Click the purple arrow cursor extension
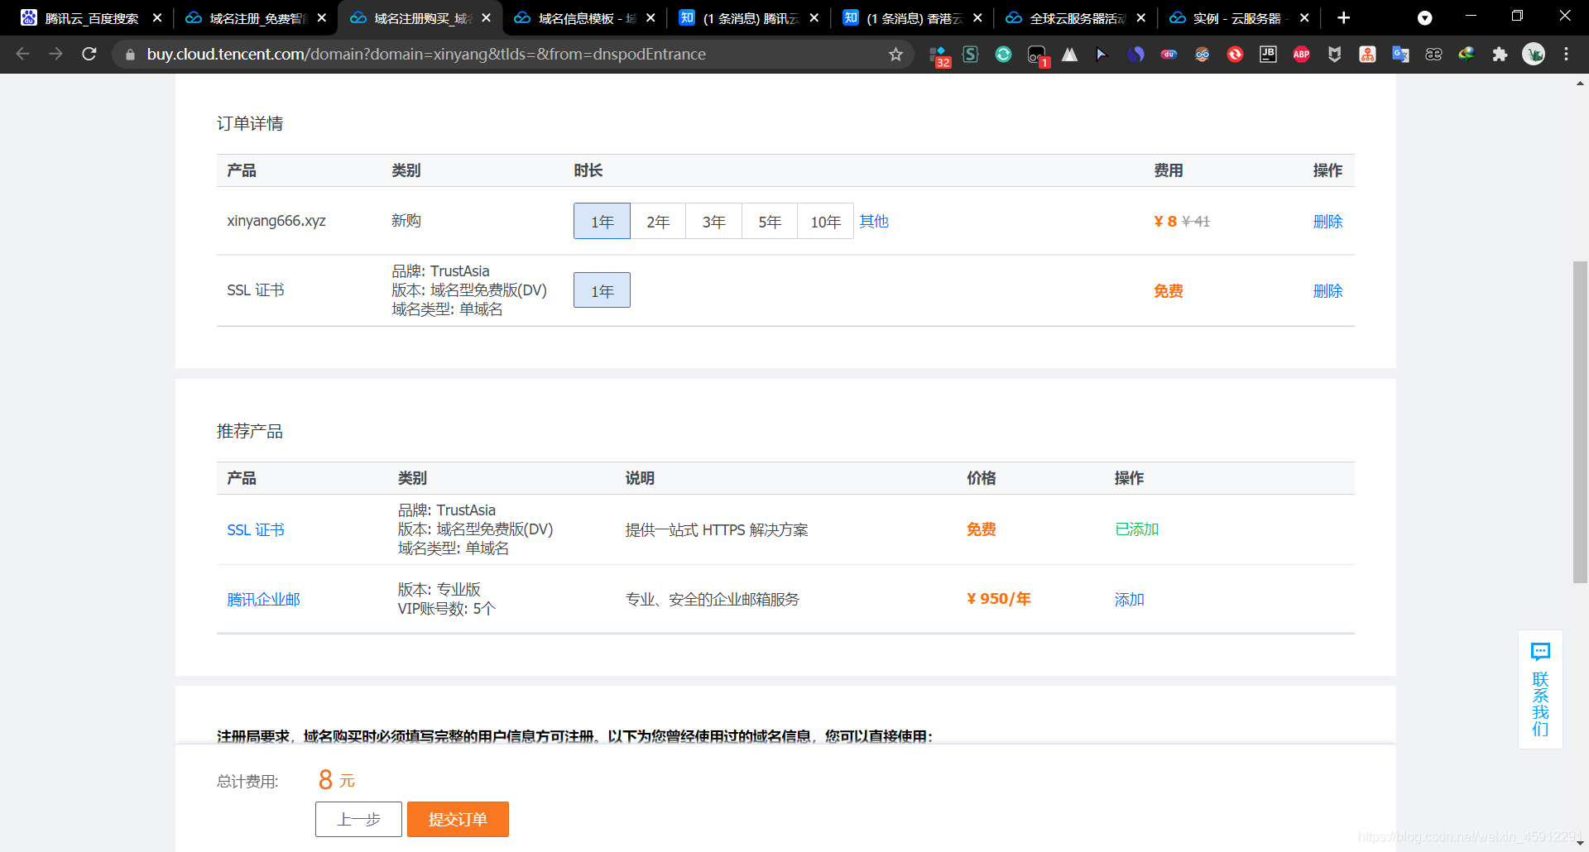1589x852 pixels. 1102,55
